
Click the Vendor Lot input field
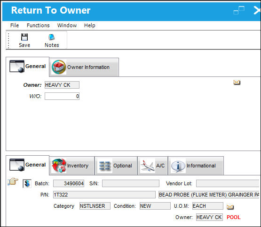[228, 183]
